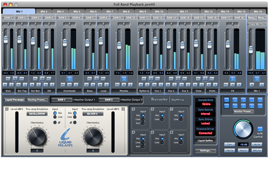269x175 pixels.
Task: Enable PFL on the Violin channel
Action: pyautogui.click(x=212, y=79)
